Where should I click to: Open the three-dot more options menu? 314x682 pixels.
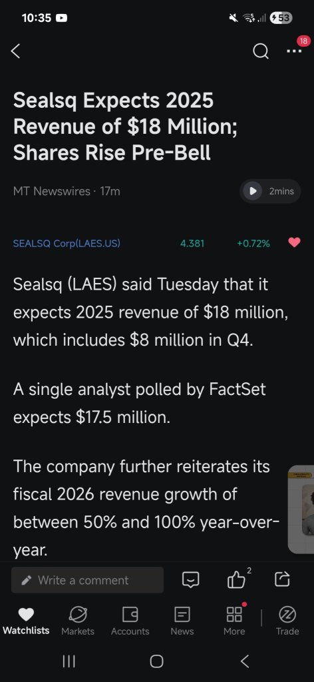click(294, 51)
